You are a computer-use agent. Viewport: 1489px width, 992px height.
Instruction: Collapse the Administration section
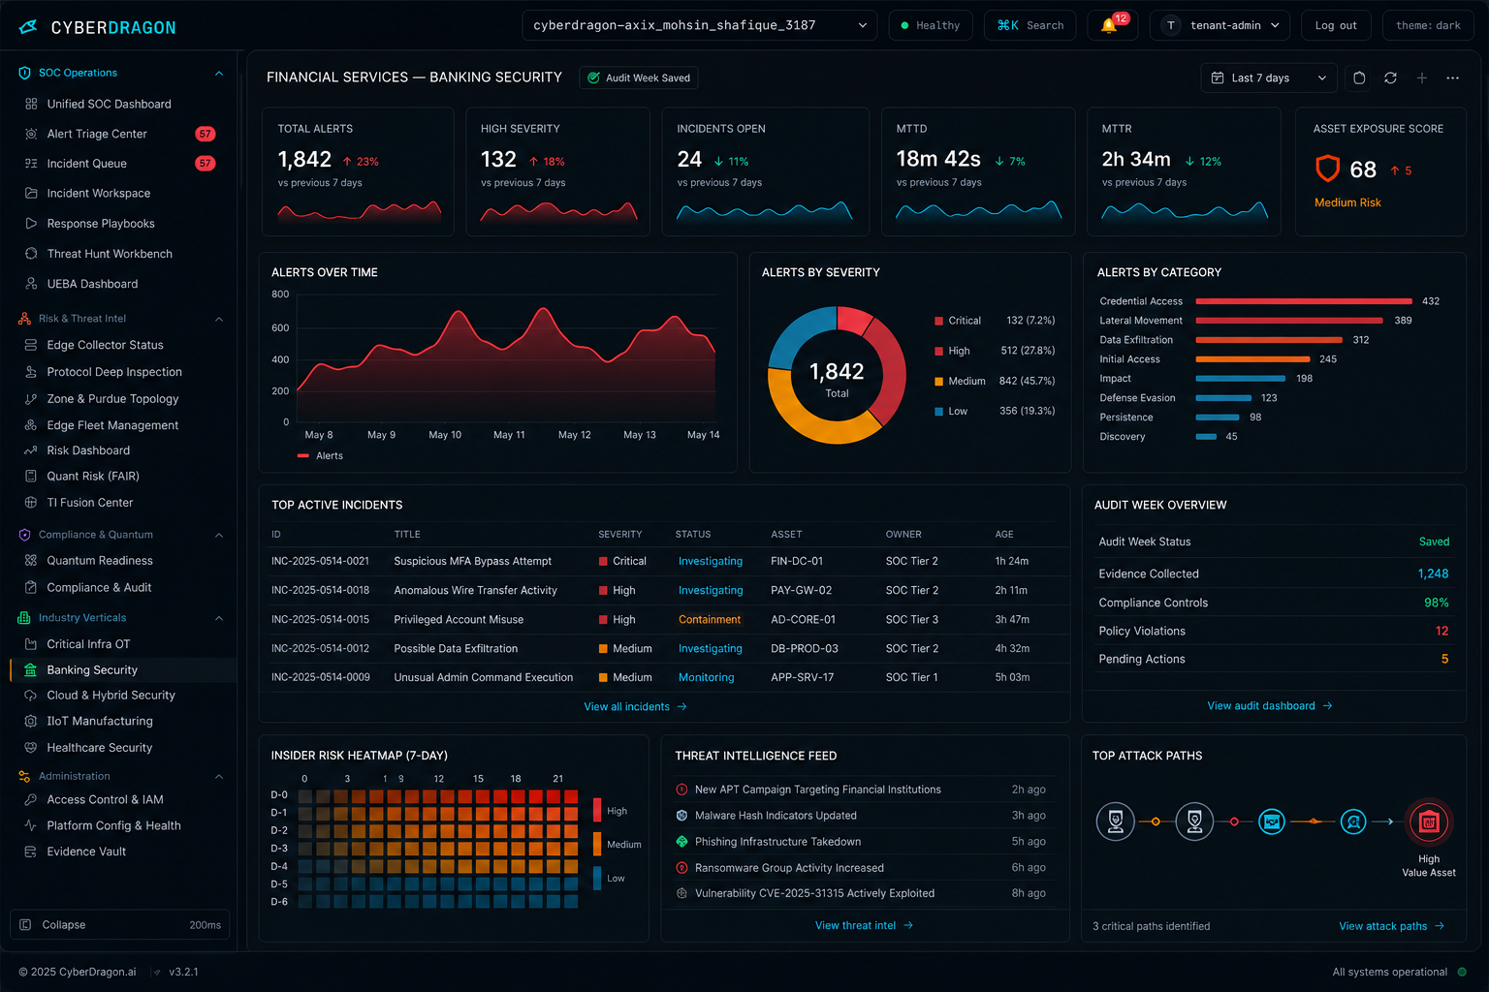coord(219,776)
